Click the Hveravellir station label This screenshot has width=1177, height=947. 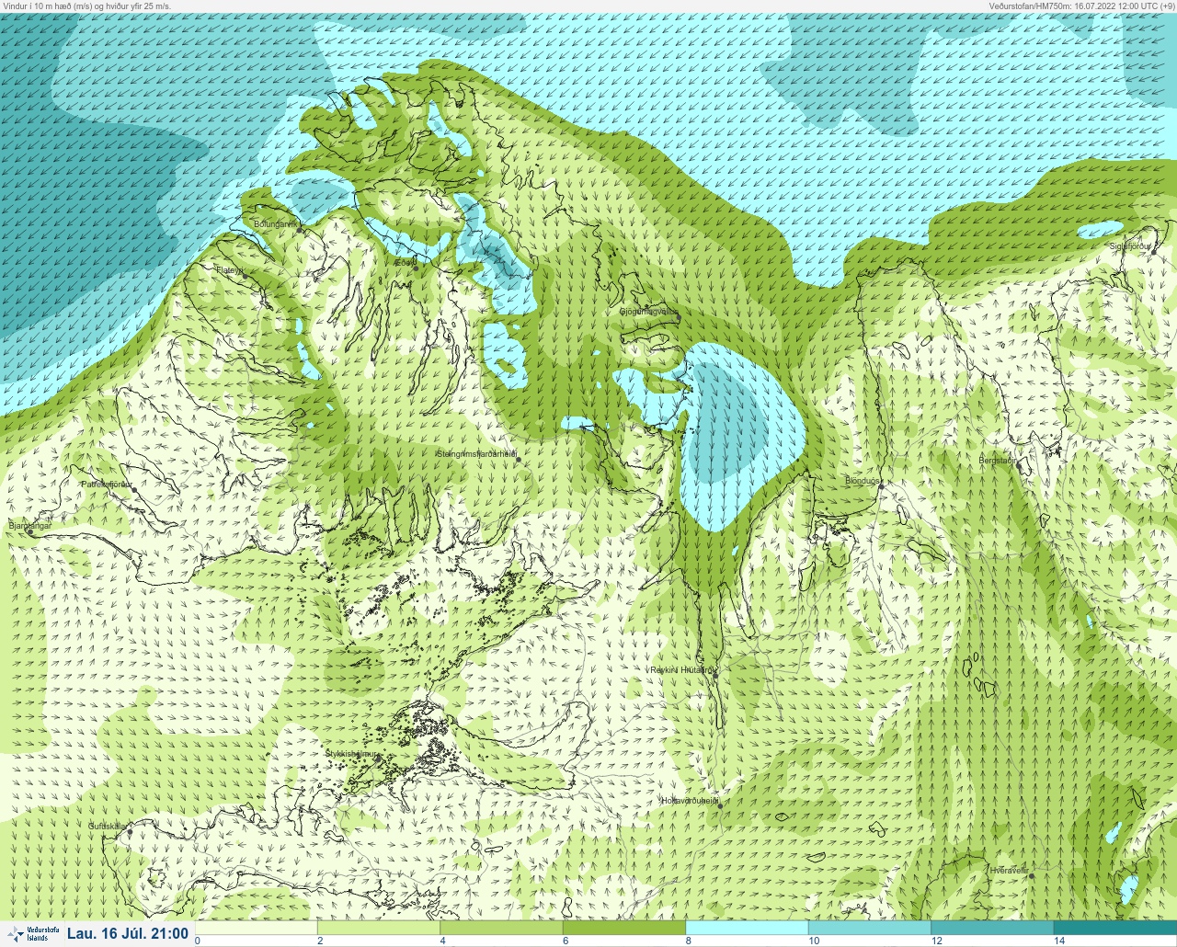[x=1008, y=870]
